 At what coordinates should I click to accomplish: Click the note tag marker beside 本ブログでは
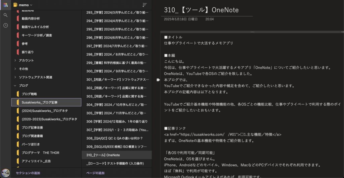[158, 80]
